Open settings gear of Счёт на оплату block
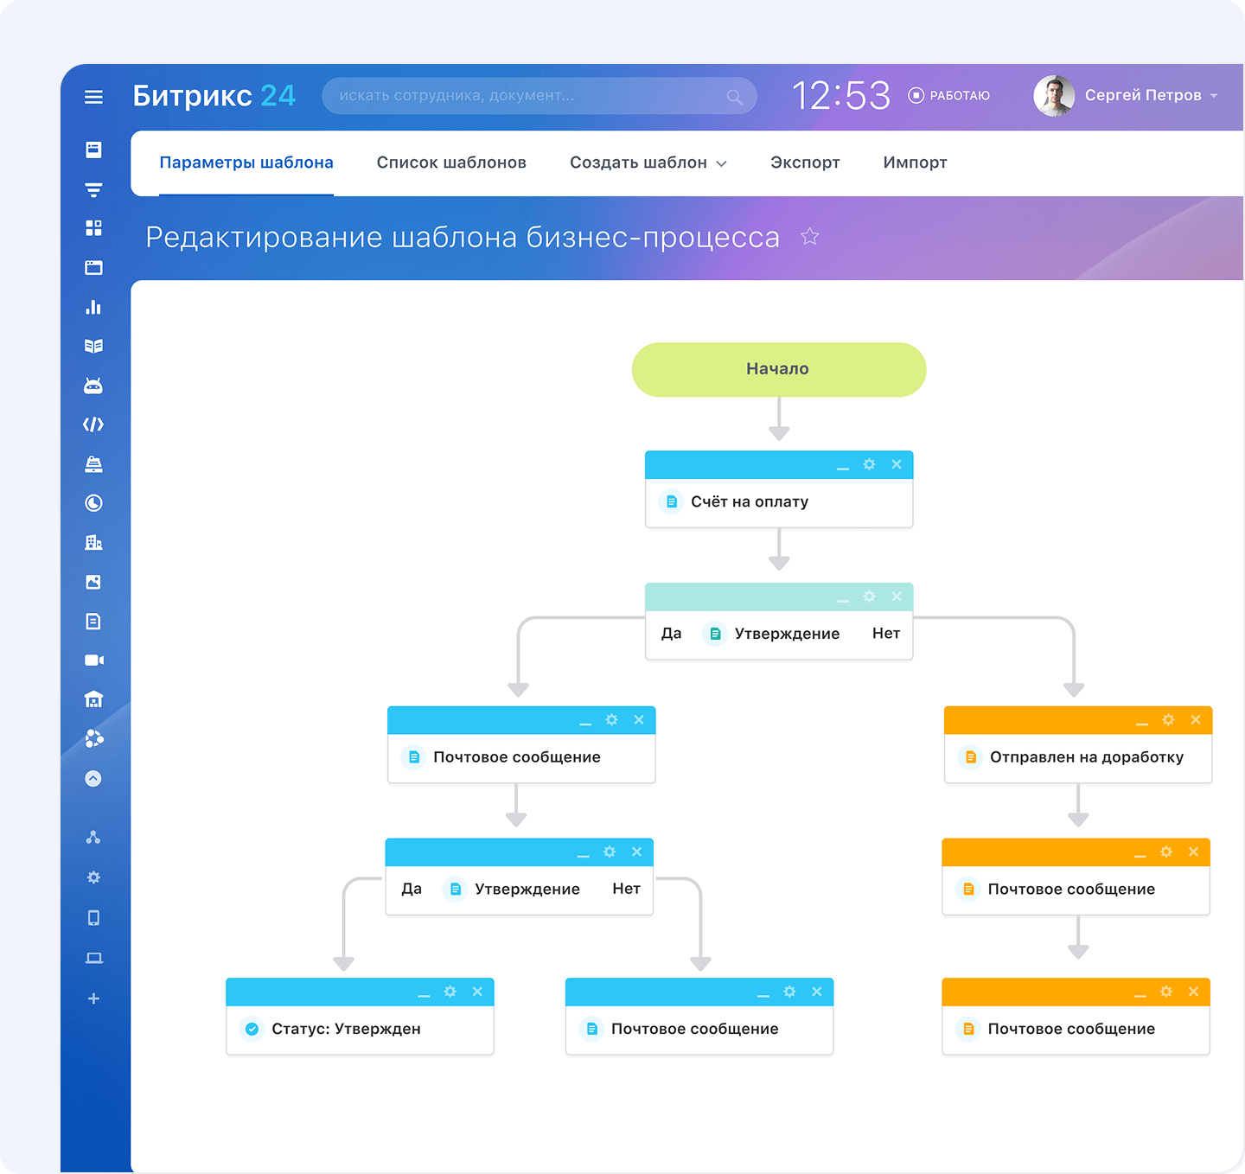 (x=869, y=465)
